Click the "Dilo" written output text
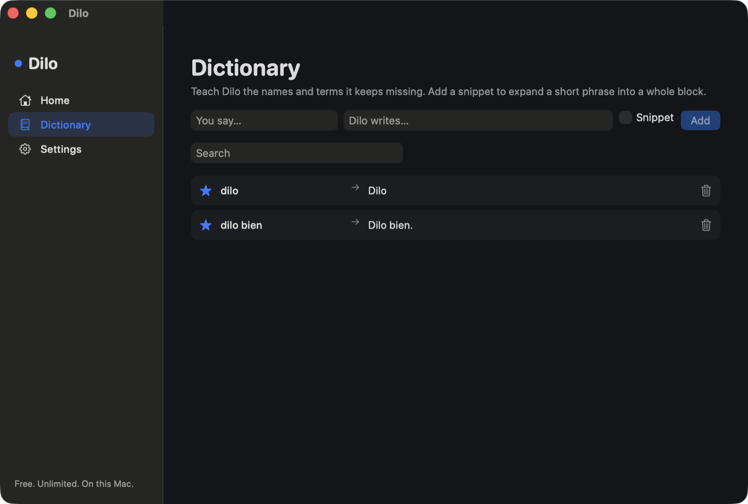748x504 pixels. pyautogui.click(x=377, y=191)
